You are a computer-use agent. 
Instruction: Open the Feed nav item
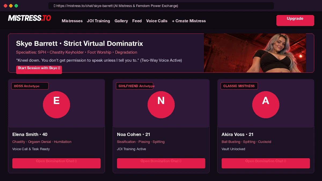point(137,21)
